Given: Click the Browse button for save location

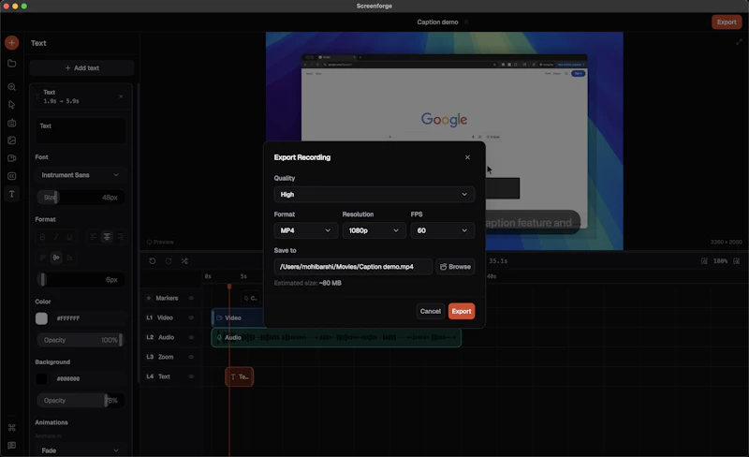Looking at the screenshot, I should click(455, 267).
